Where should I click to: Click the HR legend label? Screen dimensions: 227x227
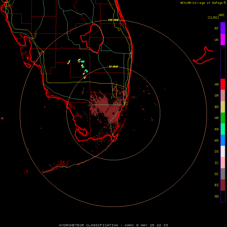[x=216, y=118]
